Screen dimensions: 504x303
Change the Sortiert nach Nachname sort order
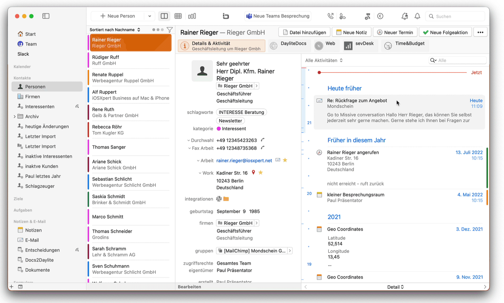click(x=115, y=30)
